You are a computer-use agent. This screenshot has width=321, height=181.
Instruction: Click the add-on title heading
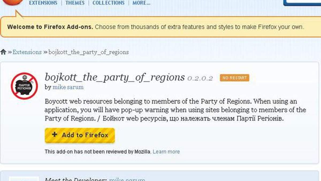click(115, 77)
